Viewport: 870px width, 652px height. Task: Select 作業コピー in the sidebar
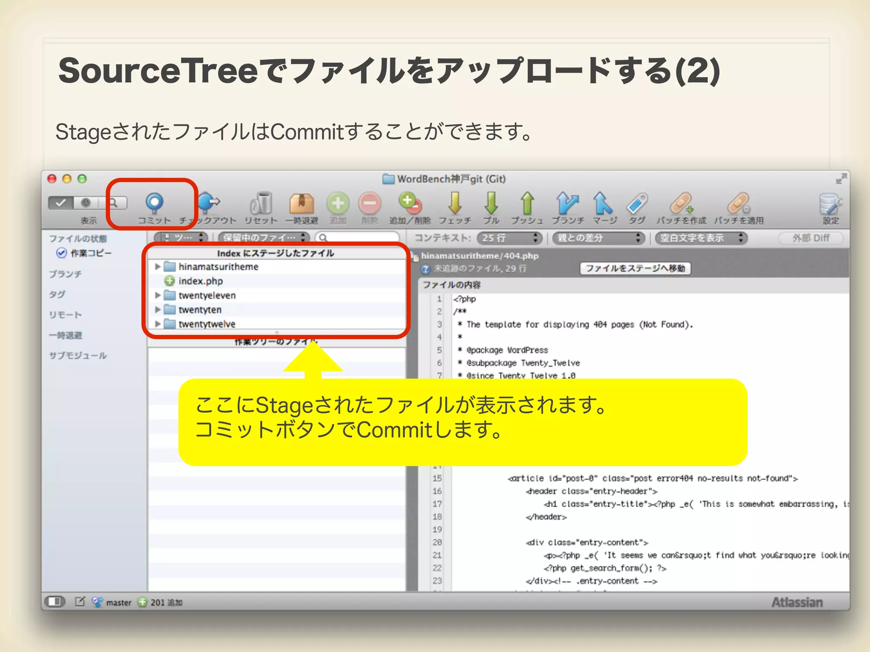coord(90,253)
